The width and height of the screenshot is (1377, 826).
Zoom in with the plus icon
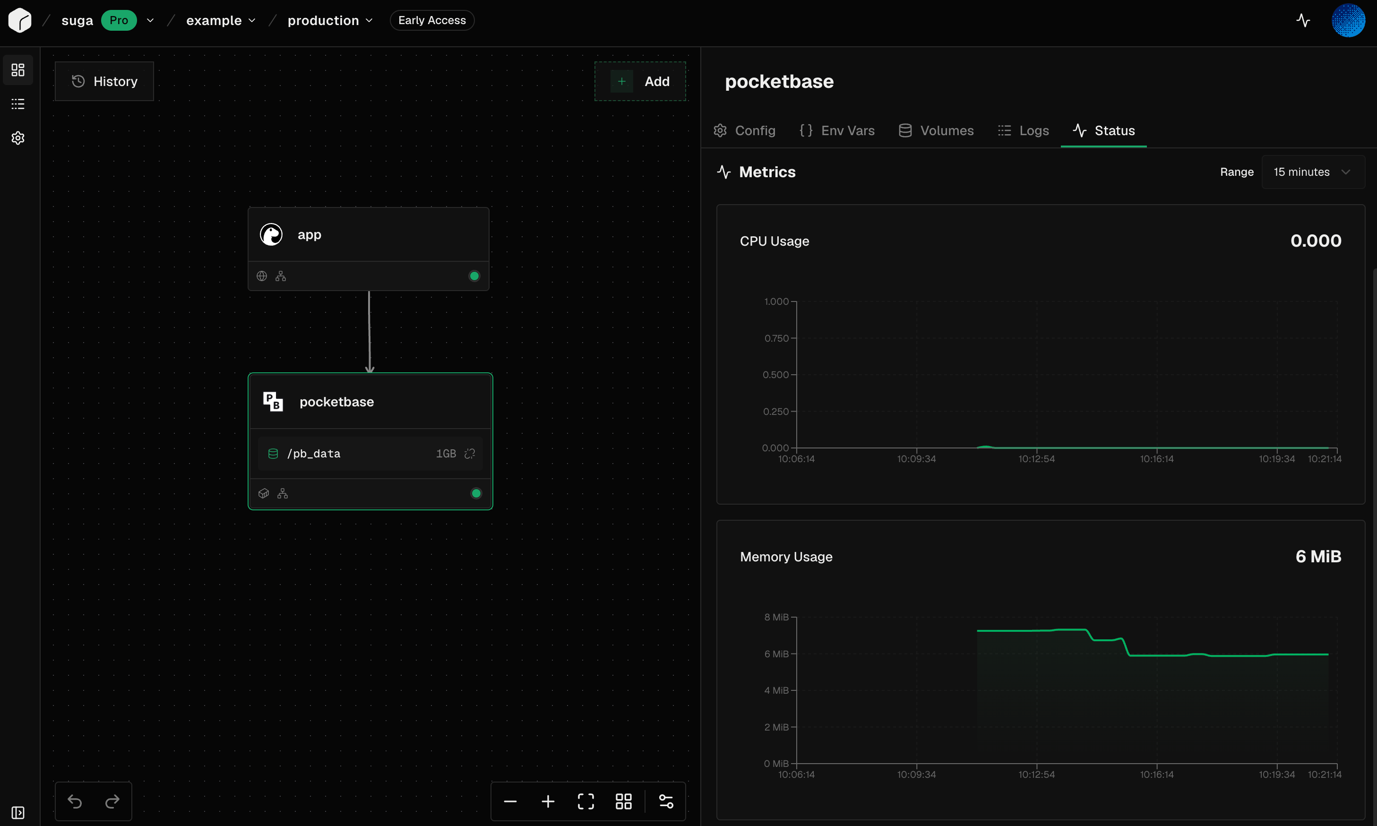pos(548,801)
